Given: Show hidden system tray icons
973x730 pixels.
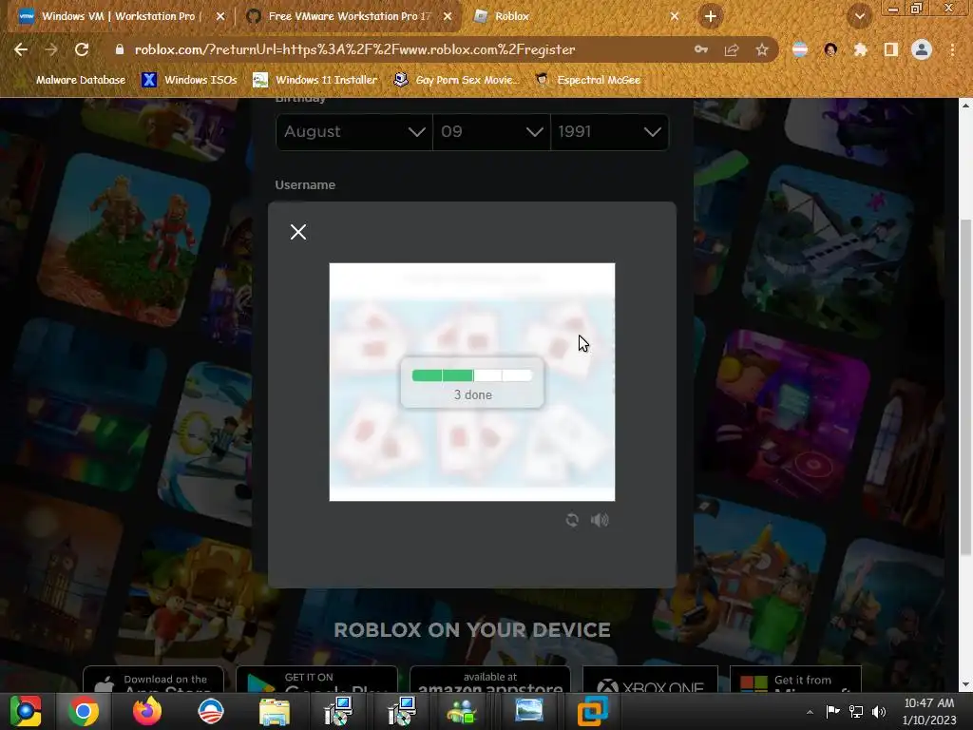Looking at the screenshot, I should click(810, 712).
